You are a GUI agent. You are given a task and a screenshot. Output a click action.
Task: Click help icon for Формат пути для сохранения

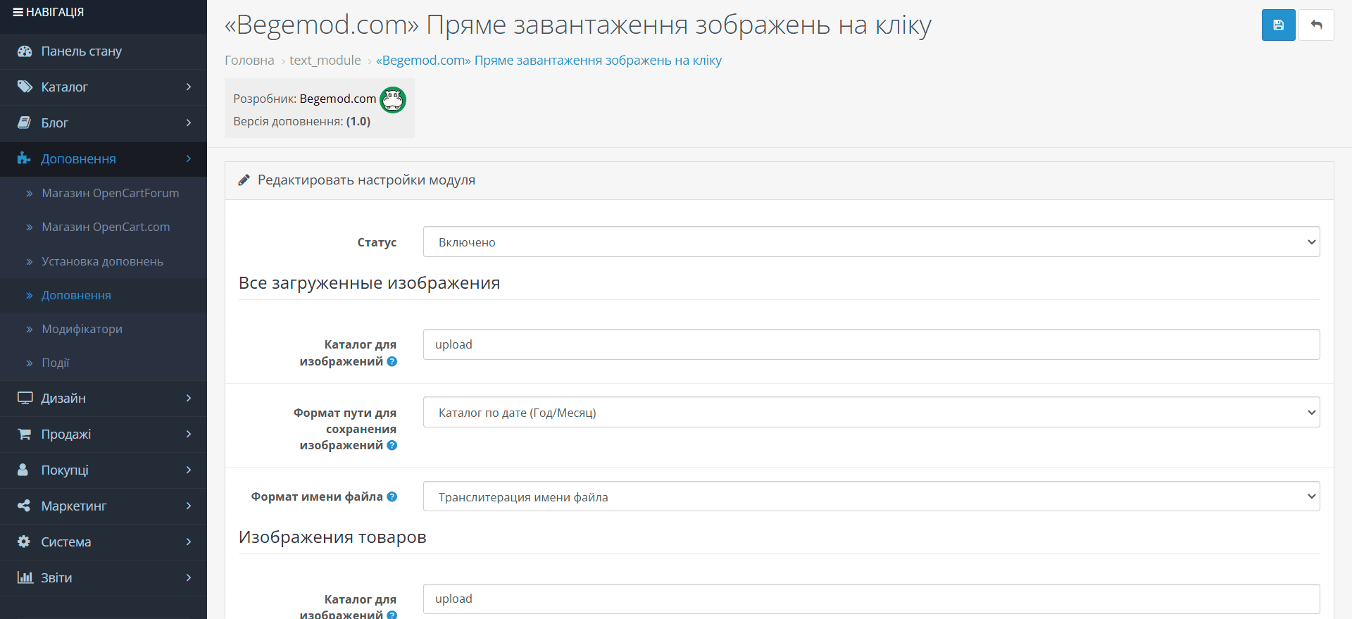click(x=392, y=445)
